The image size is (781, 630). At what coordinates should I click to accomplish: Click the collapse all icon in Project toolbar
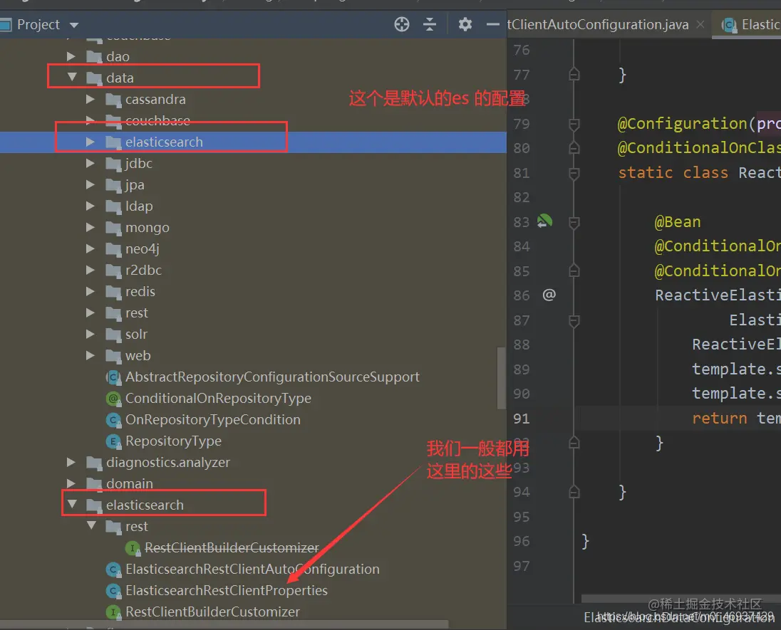(430, 24)
